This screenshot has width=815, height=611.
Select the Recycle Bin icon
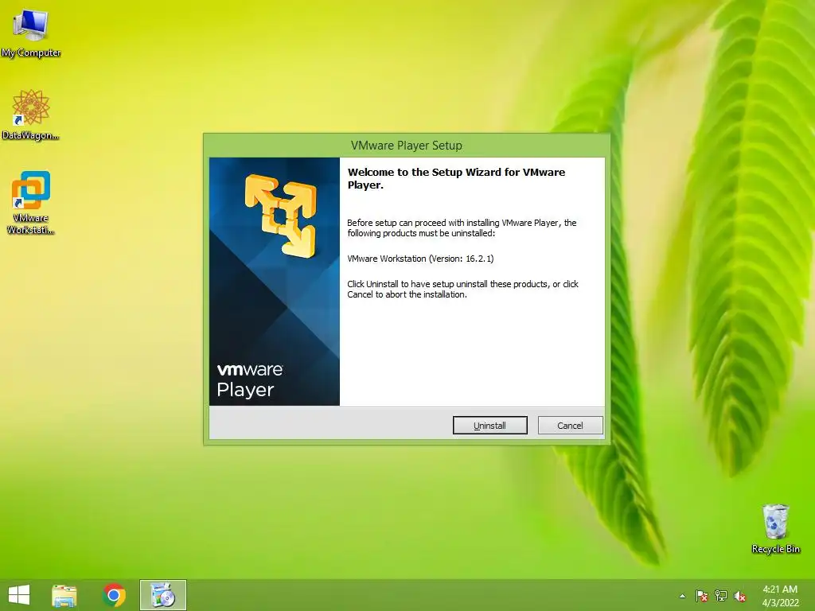coord(775,528)
